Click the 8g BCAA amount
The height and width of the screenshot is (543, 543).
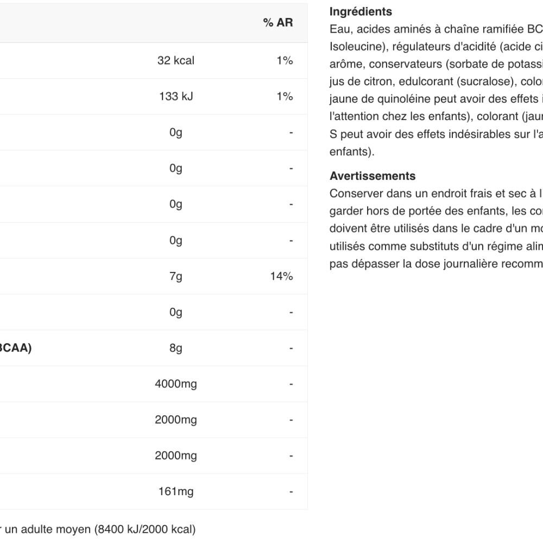point(175,348)
